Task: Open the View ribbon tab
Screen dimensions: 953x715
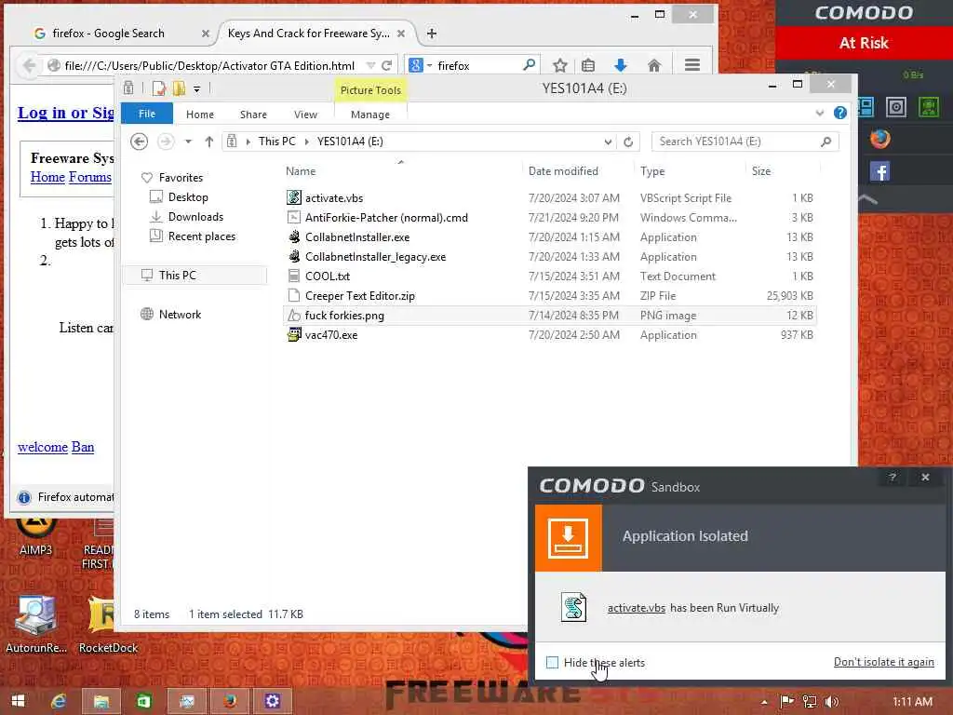Action: pos(305,115)
